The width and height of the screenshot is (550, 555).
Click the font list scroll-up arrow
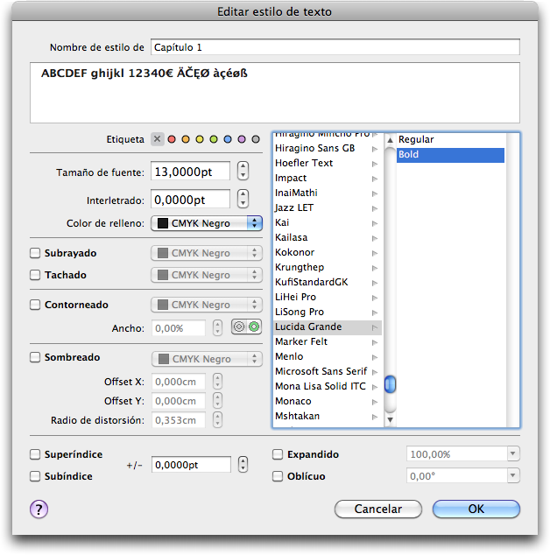pyautogui.click(x=390, y=140)
